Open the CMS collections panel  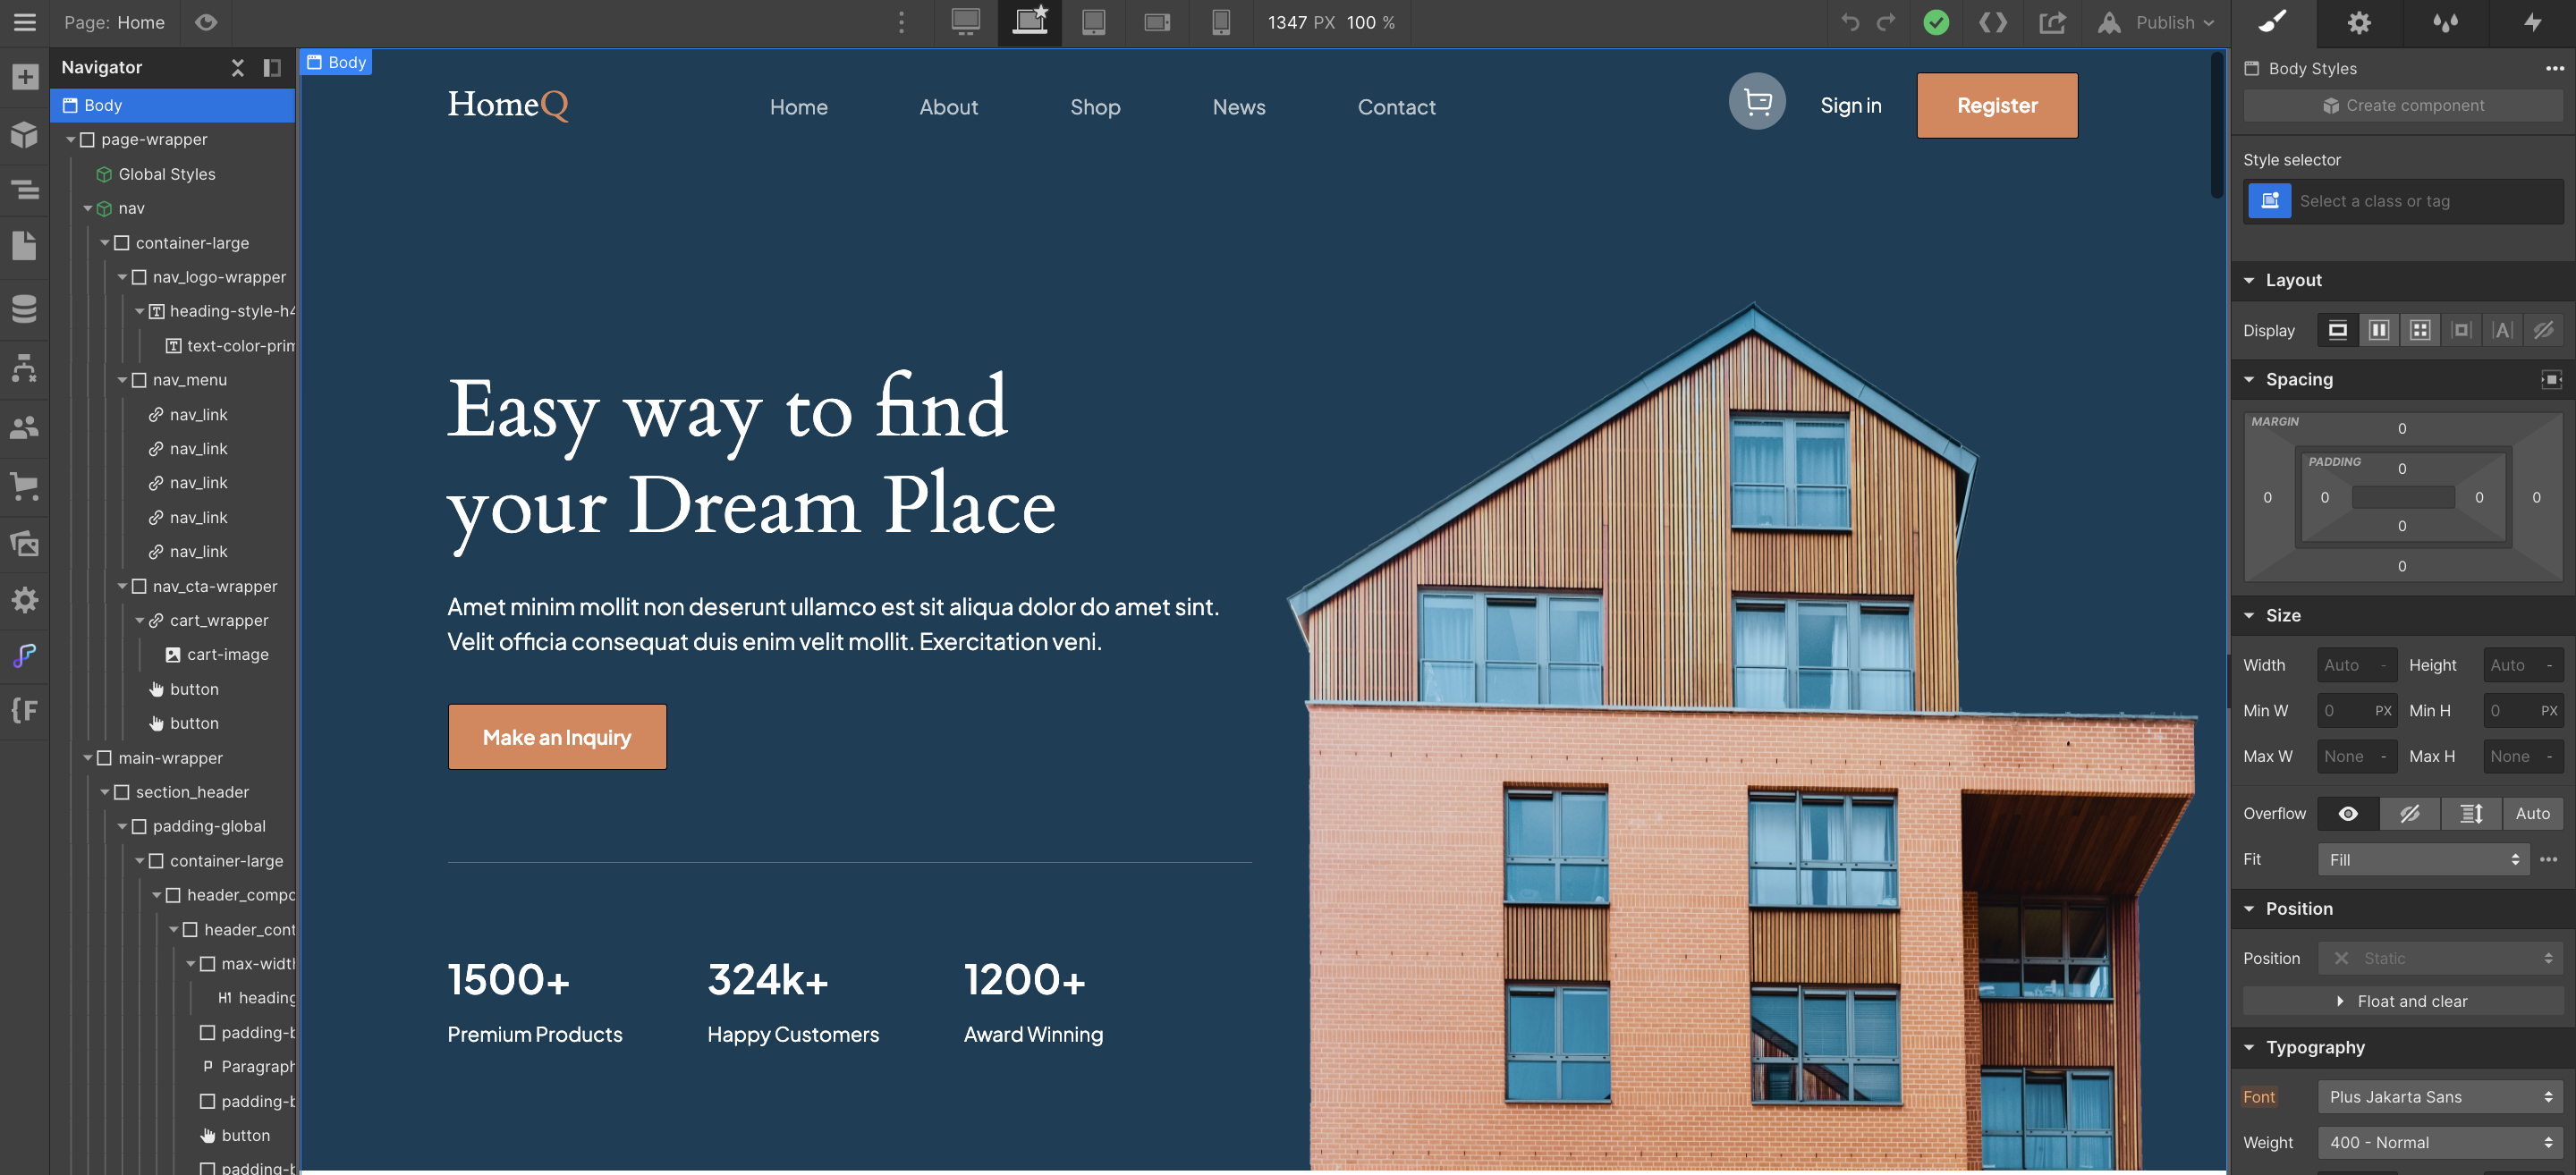point(25,308)
